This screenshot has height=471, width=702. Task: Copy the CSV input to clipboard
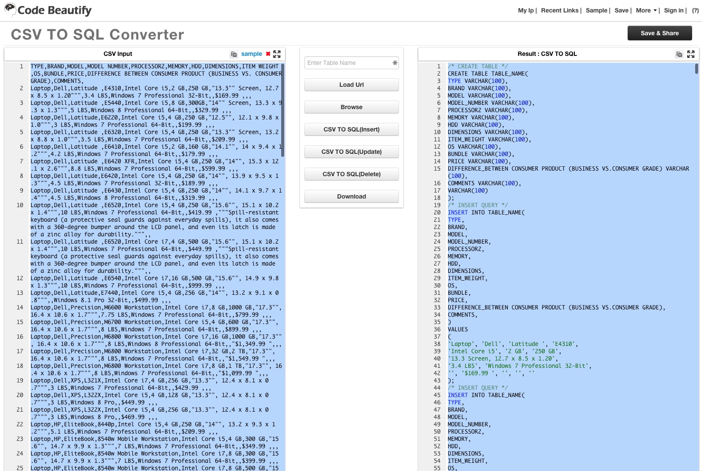pos(234,54)
